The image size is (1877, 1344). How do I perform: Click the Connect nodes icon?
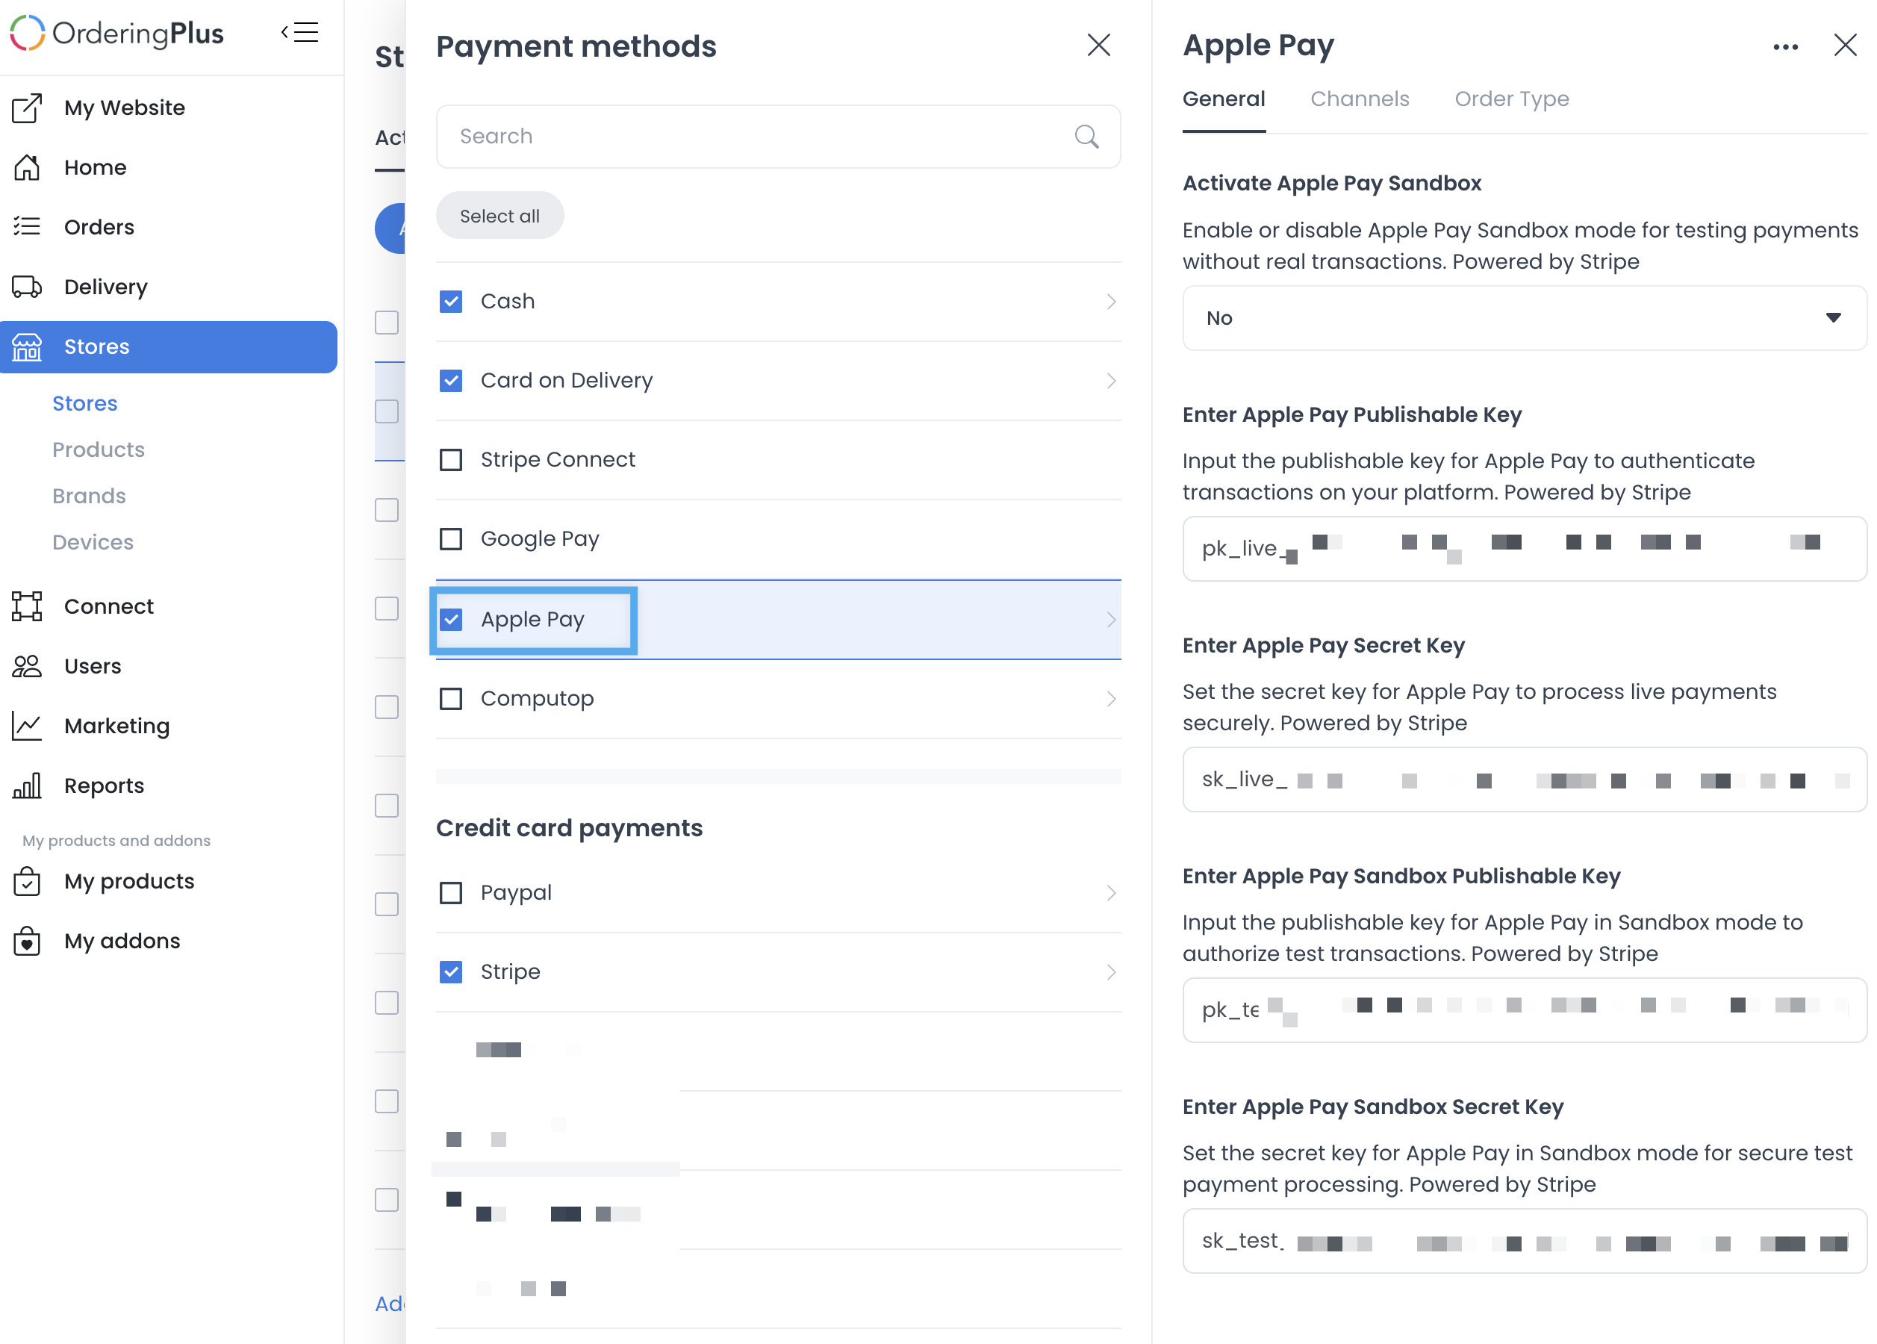tap(28, 606)
